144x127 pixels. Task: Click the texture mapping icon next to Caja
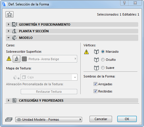click(16, 77)
